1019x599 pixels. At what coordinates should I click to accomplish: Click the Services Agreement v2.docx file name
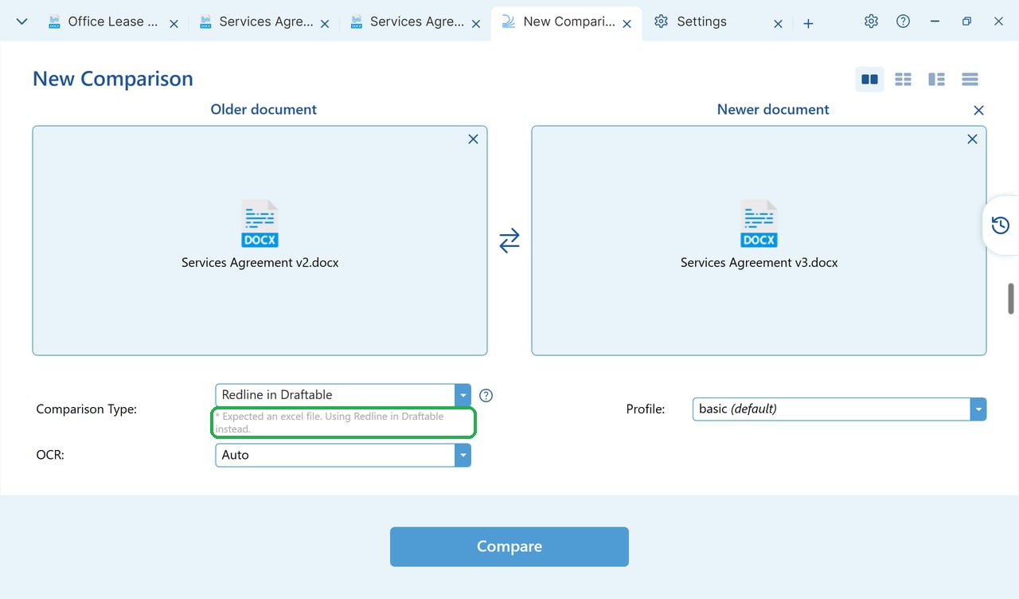coord(260,263)
